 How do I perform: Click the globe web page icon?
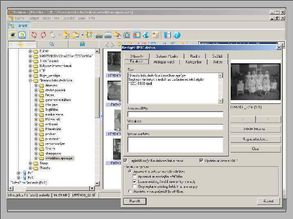click(146, 35)
